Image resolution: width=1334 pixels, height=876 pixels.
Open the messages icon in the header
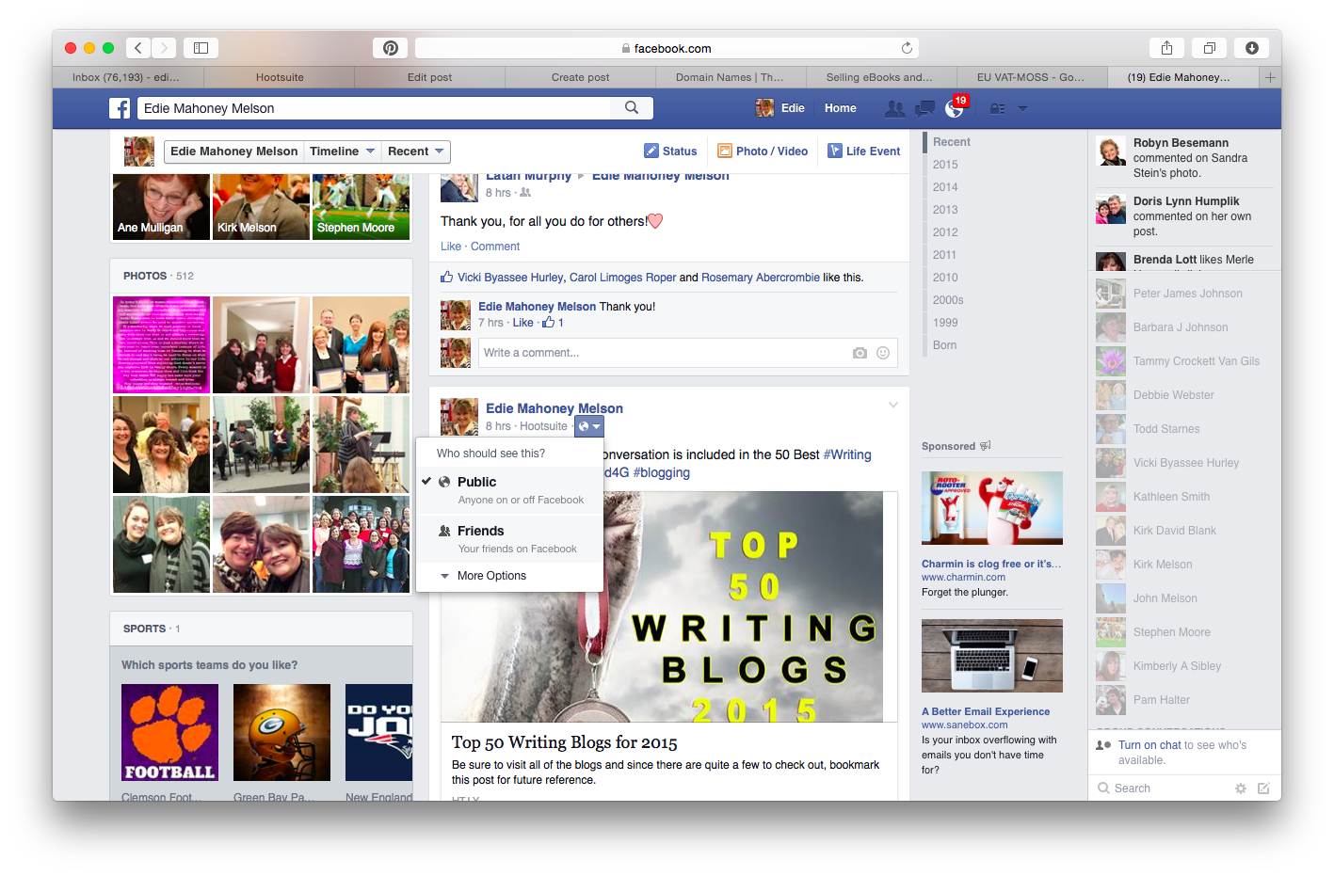924,109
